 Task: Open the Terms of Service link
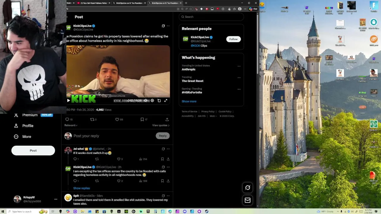click(190, 111)
